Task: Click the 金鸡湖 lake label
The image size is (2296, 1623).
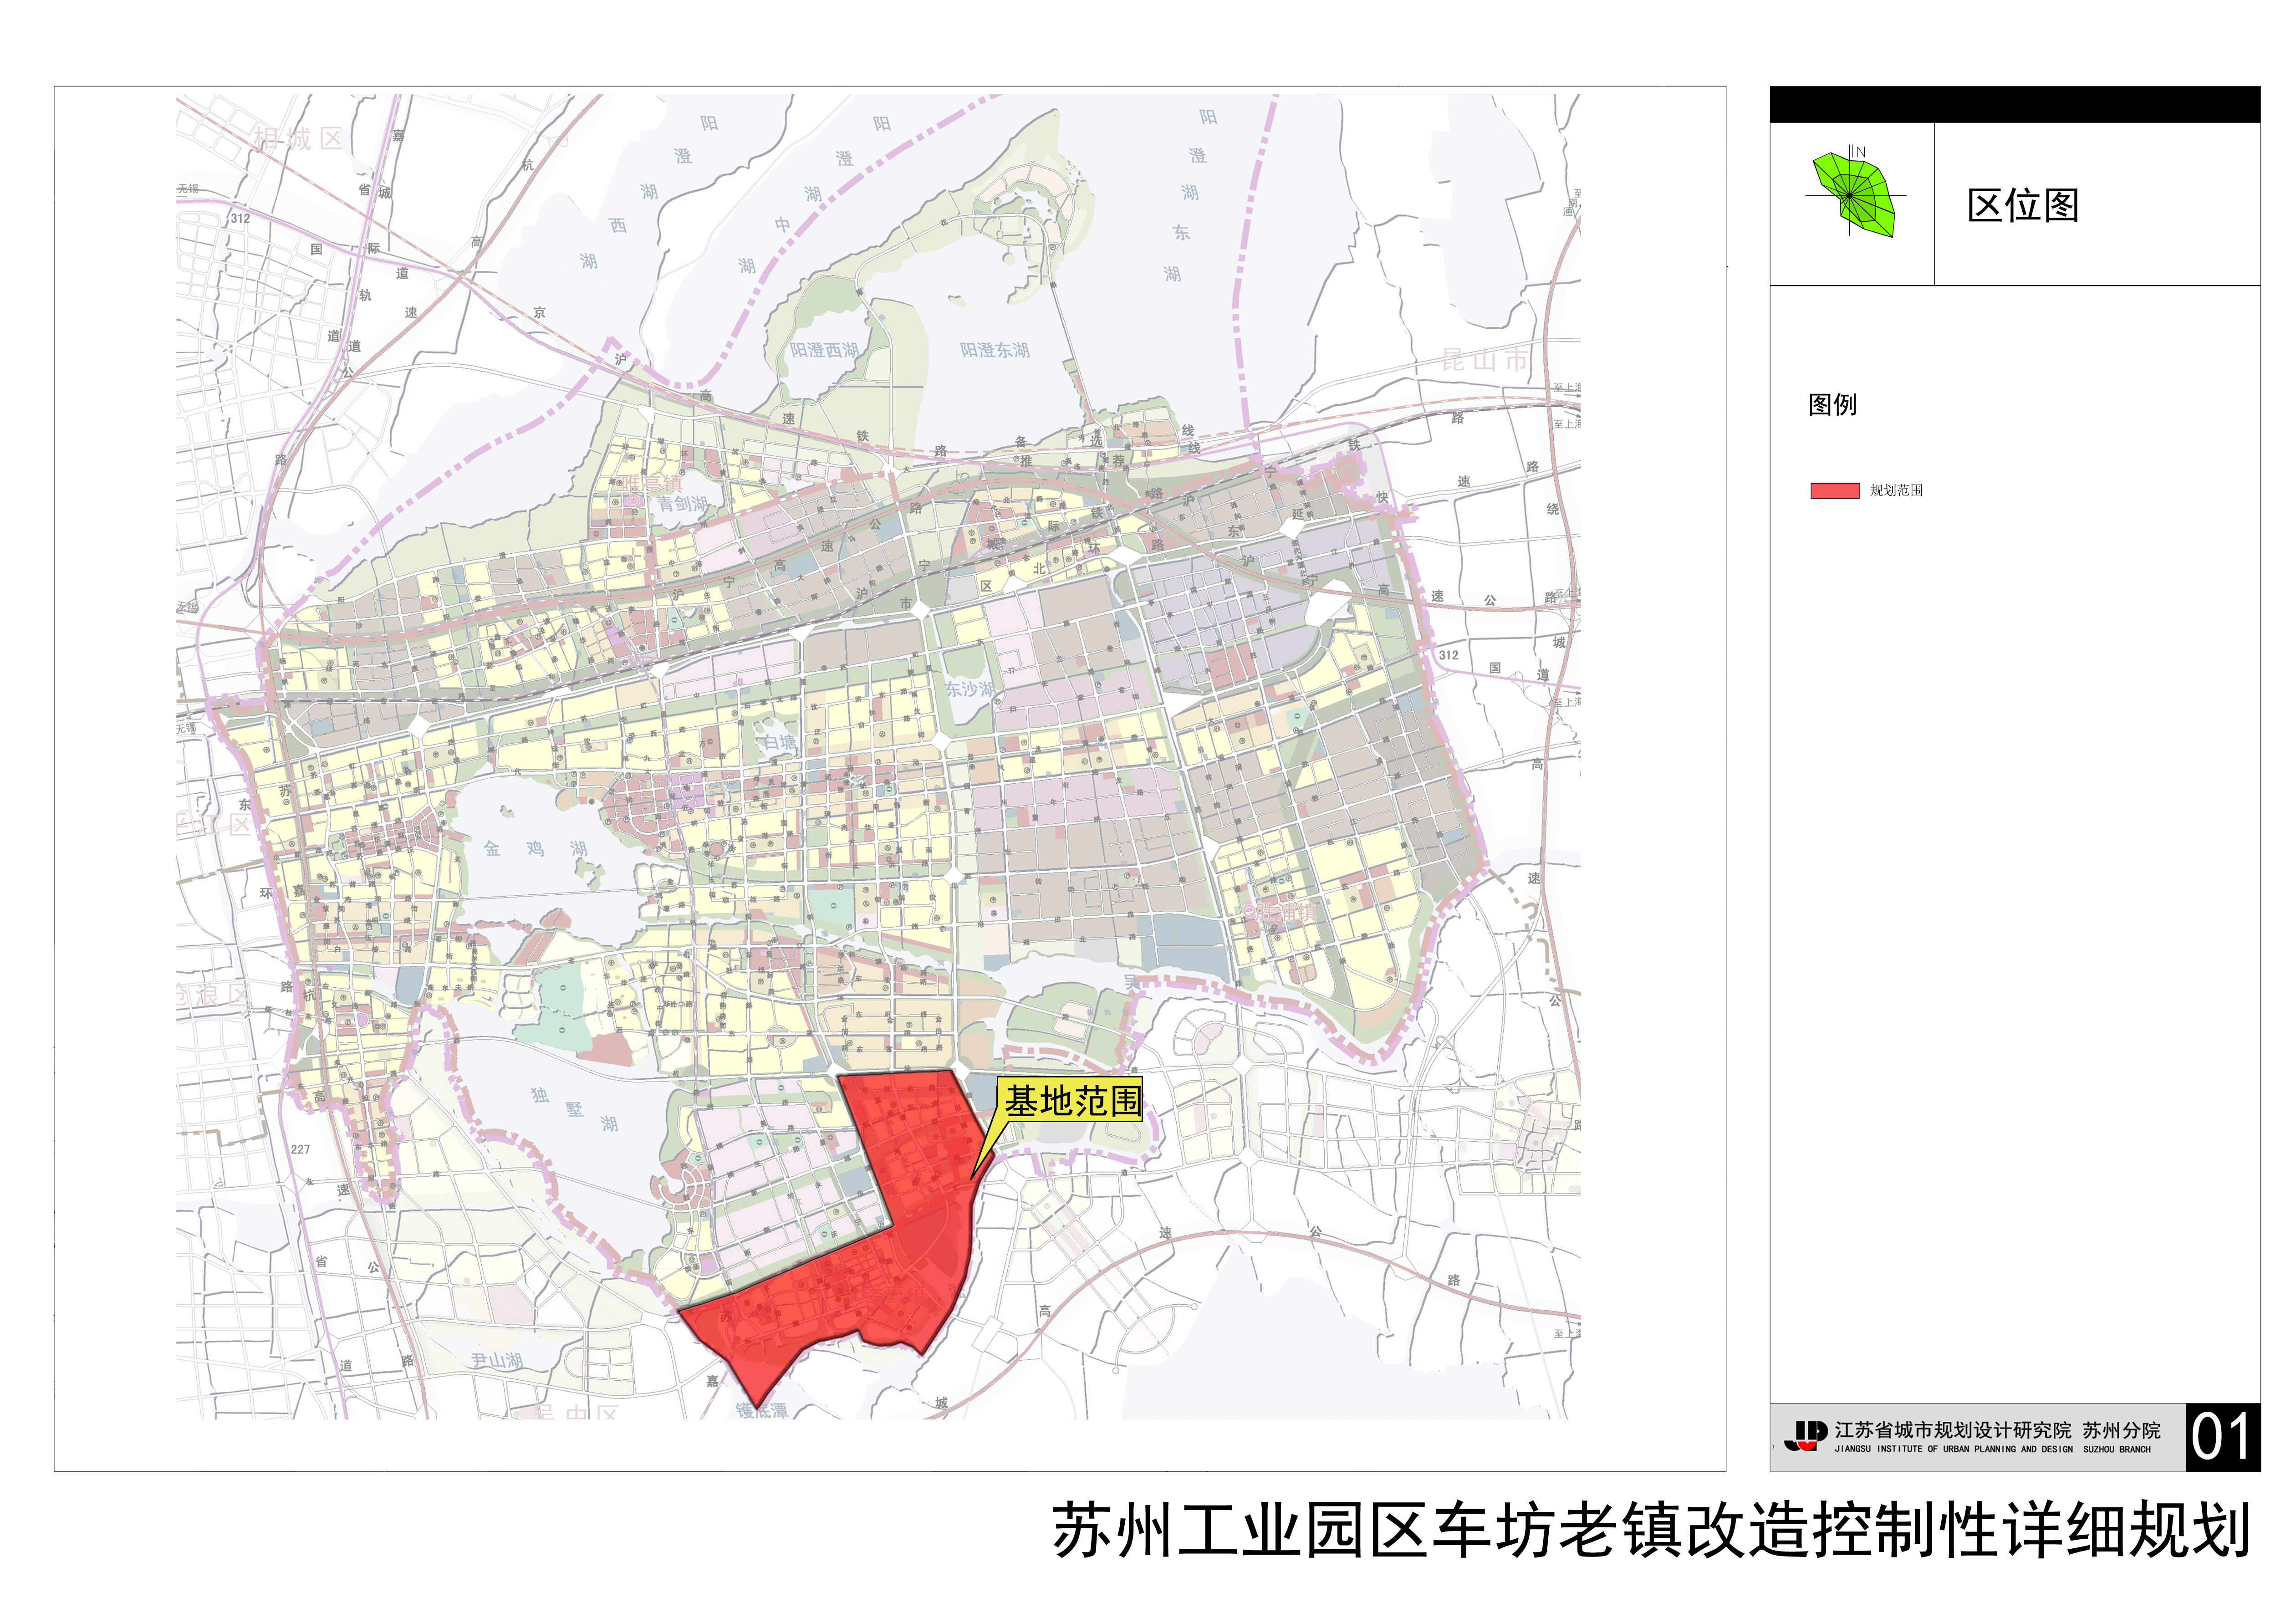Action: pyautogui.click(x=535, y=849)
